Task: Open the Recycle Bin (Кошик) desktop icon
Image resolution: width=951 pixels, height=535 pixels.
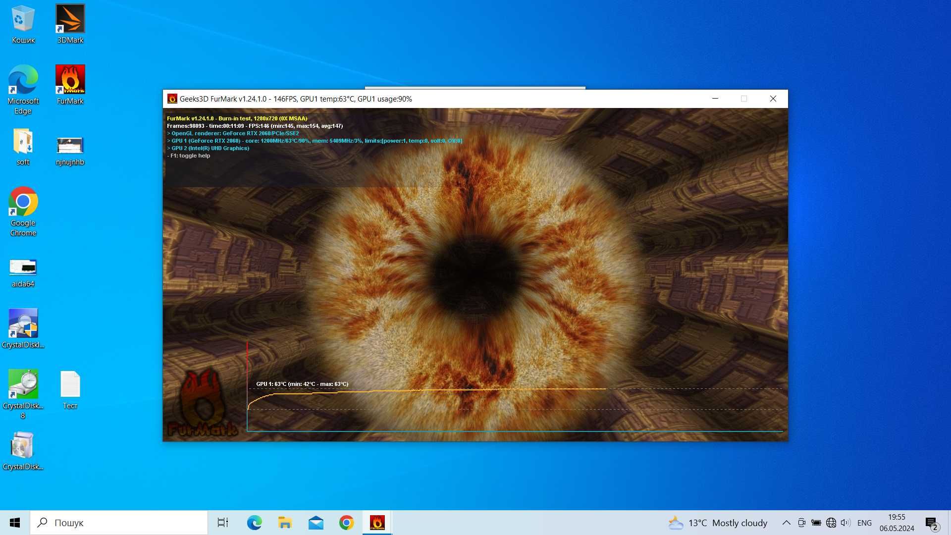Action: click(23, 25)
